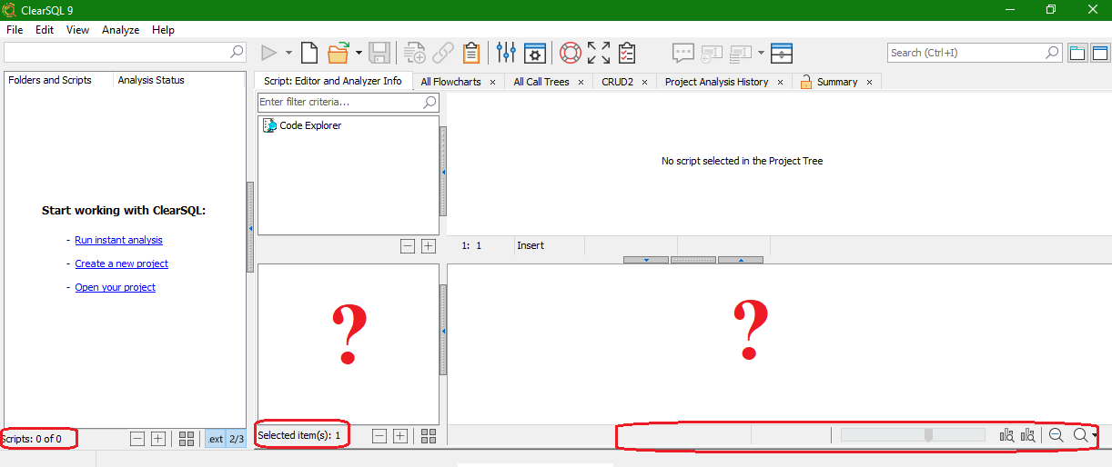Open the Analyze menu

(121, 30)
